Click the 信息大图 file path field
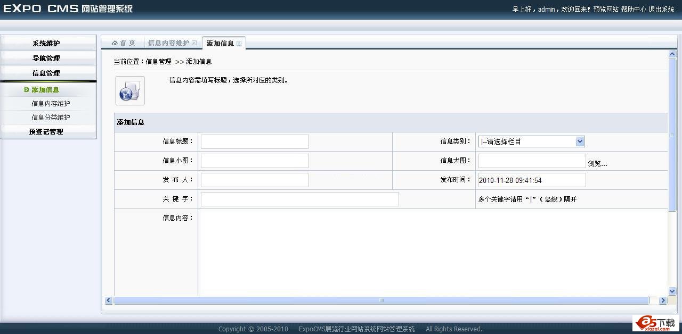The width and height of the screenshot is (682, 334). click(x=532, y=161)
